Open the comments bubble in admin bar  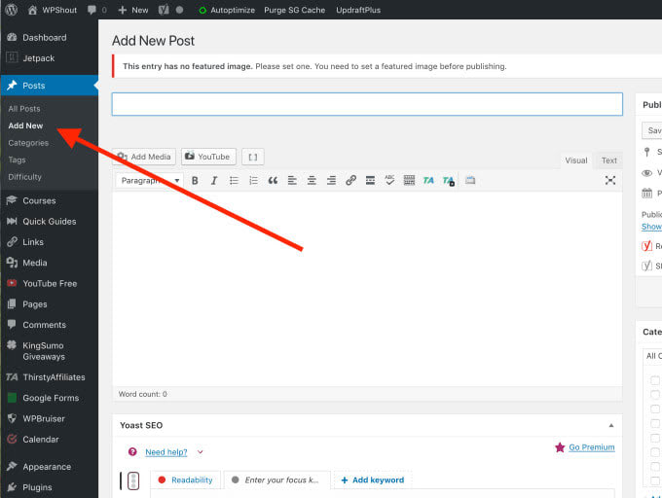pyautogui.click(x=96, y=10)
